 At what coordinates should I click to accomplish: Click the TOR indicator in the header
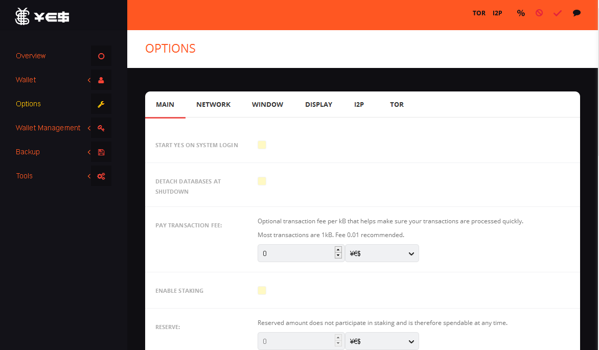(479, 13)
